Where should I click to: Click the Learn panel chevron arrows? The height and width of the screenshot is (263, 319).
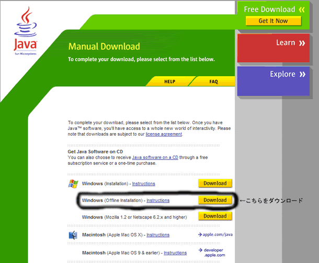[302, 43]
